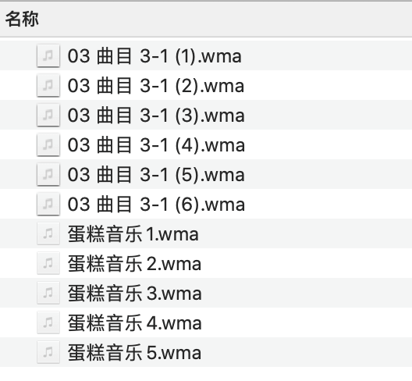Click the file name 蛋糕音乐 2.wma

click(x=134, y=264)
